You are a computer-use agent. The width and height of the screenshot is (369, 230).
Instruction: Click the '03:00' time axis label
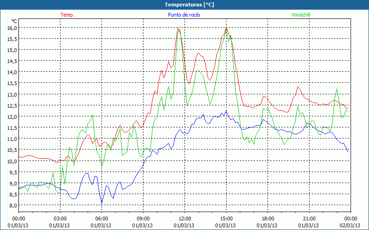point(60,219)
